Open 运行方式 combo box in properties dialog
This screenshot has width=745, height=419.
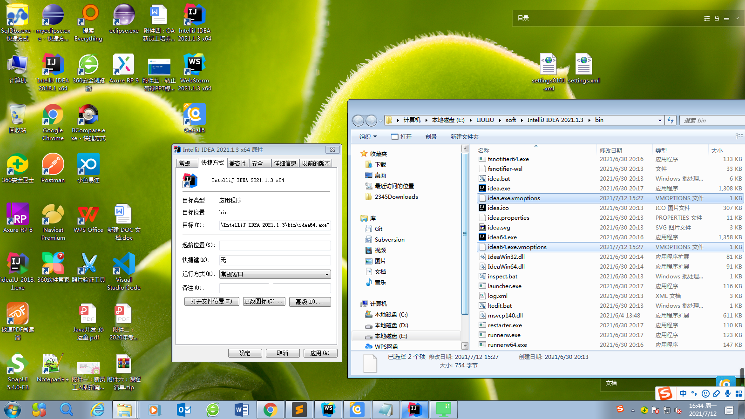click(275, 274)
